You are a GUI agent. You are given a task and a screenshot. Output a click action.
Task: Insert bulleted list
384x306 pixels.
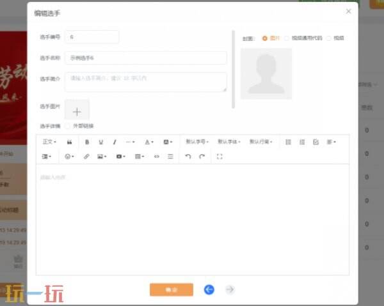pos(288,142)
